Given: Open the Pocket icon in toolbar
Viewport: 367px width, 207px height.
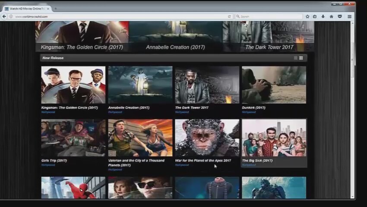Looking at the screenshot, I should click(340, 17).
